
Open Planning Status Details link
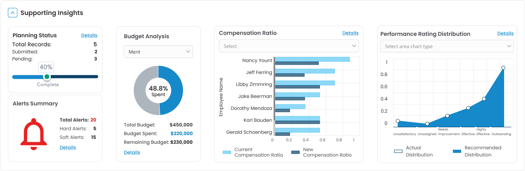(89, 35)
